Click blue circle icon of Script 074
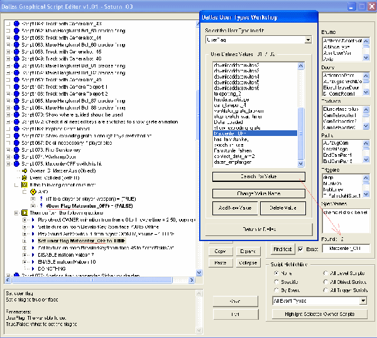The width and height of the screenshot is (377, 338). click(x=16, y=157)
